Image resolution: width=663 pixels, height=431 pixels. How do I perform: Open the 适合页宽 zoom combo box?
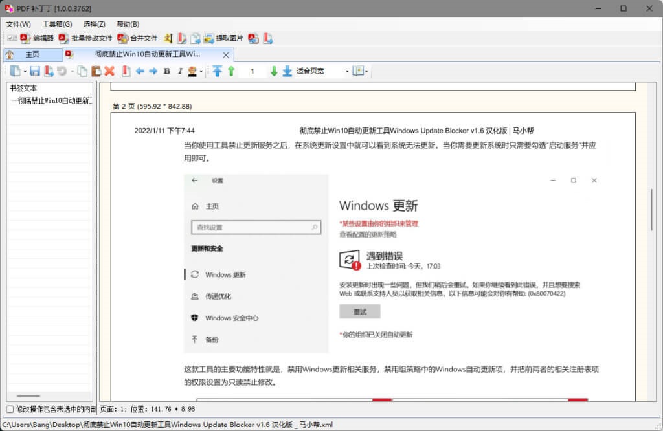click(322, 71)
